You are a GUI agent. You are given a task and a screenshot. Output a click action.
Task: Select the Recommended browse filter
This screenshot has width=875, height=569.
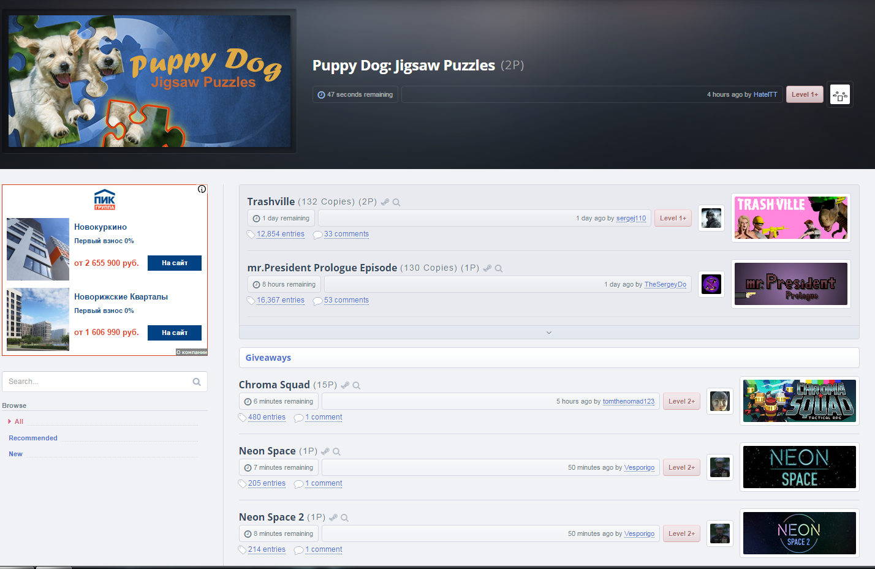point(33,438)
